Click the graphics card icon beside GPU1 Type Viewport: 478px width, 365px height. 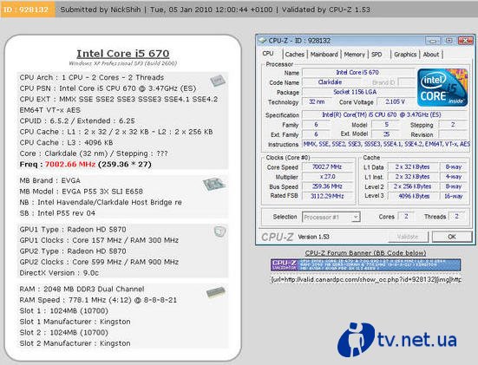(x=219, y=231)
